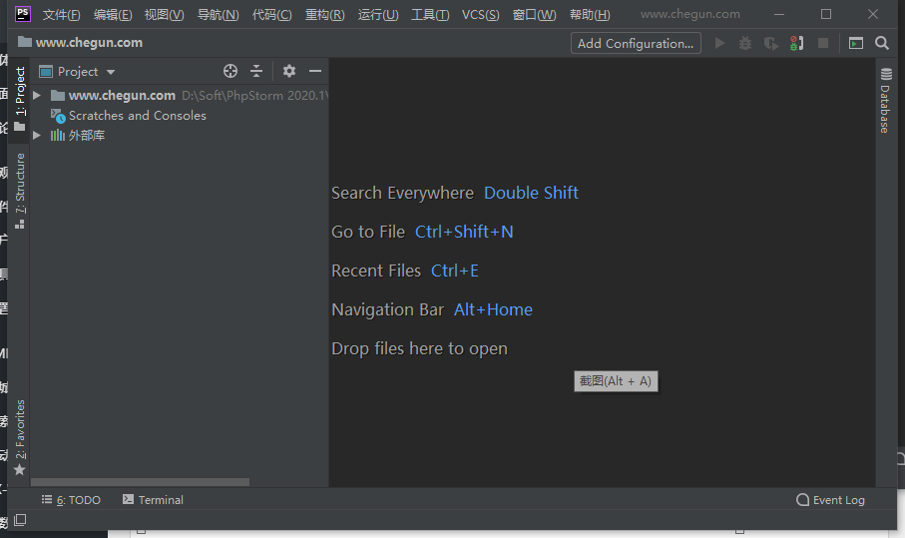Toggle the 7: Structure side tab
The height and width of the screenshot is (538, 905).
[x=20, y=191]
